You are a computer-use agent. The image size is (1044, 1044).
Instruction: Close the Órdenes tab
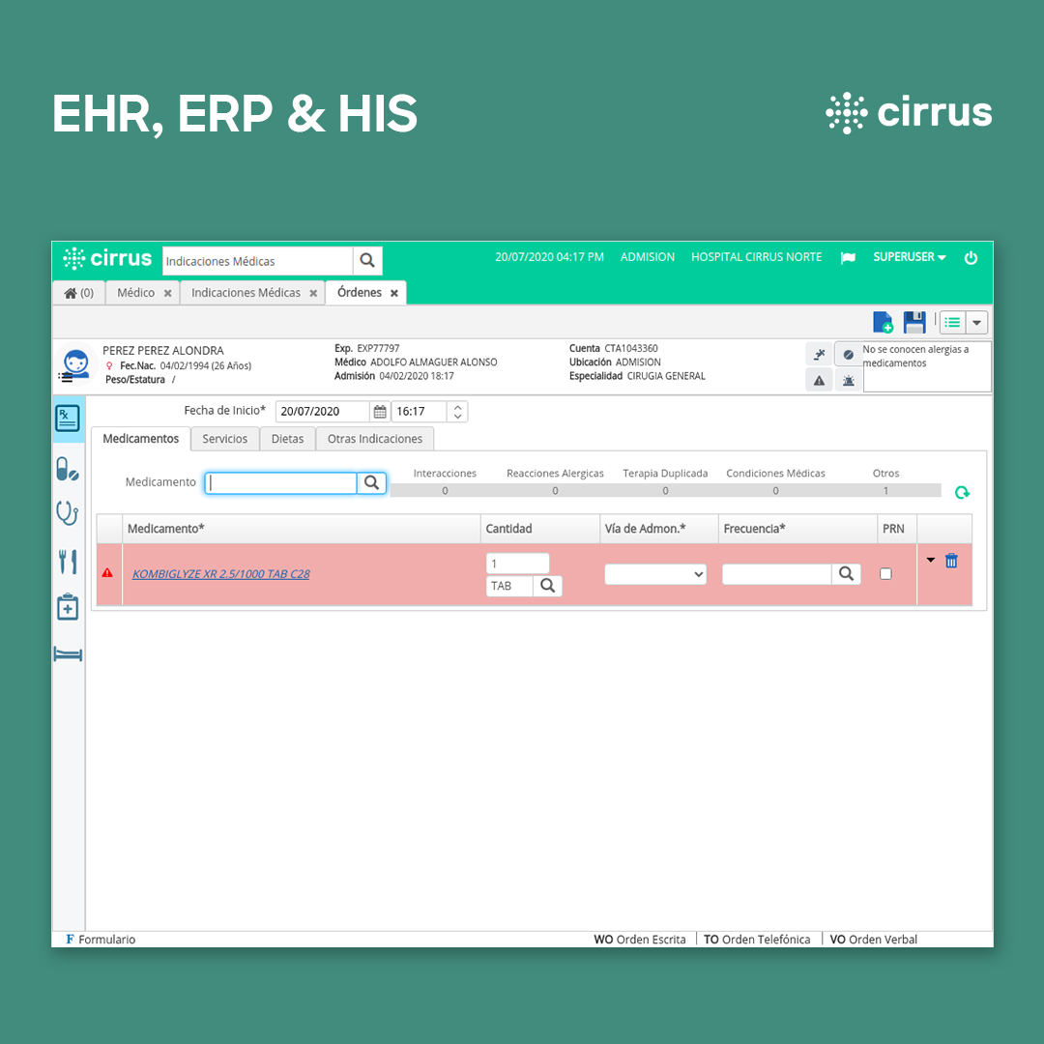click(x=394, y=294)
